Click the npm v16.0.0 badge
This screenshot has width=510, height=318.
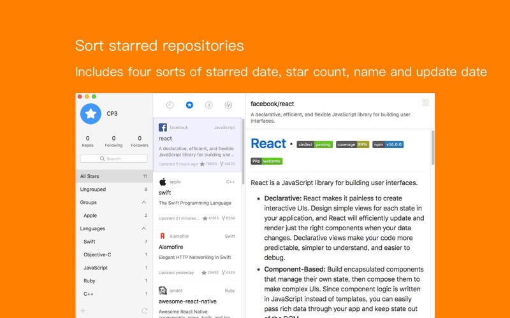coord(388,144)
